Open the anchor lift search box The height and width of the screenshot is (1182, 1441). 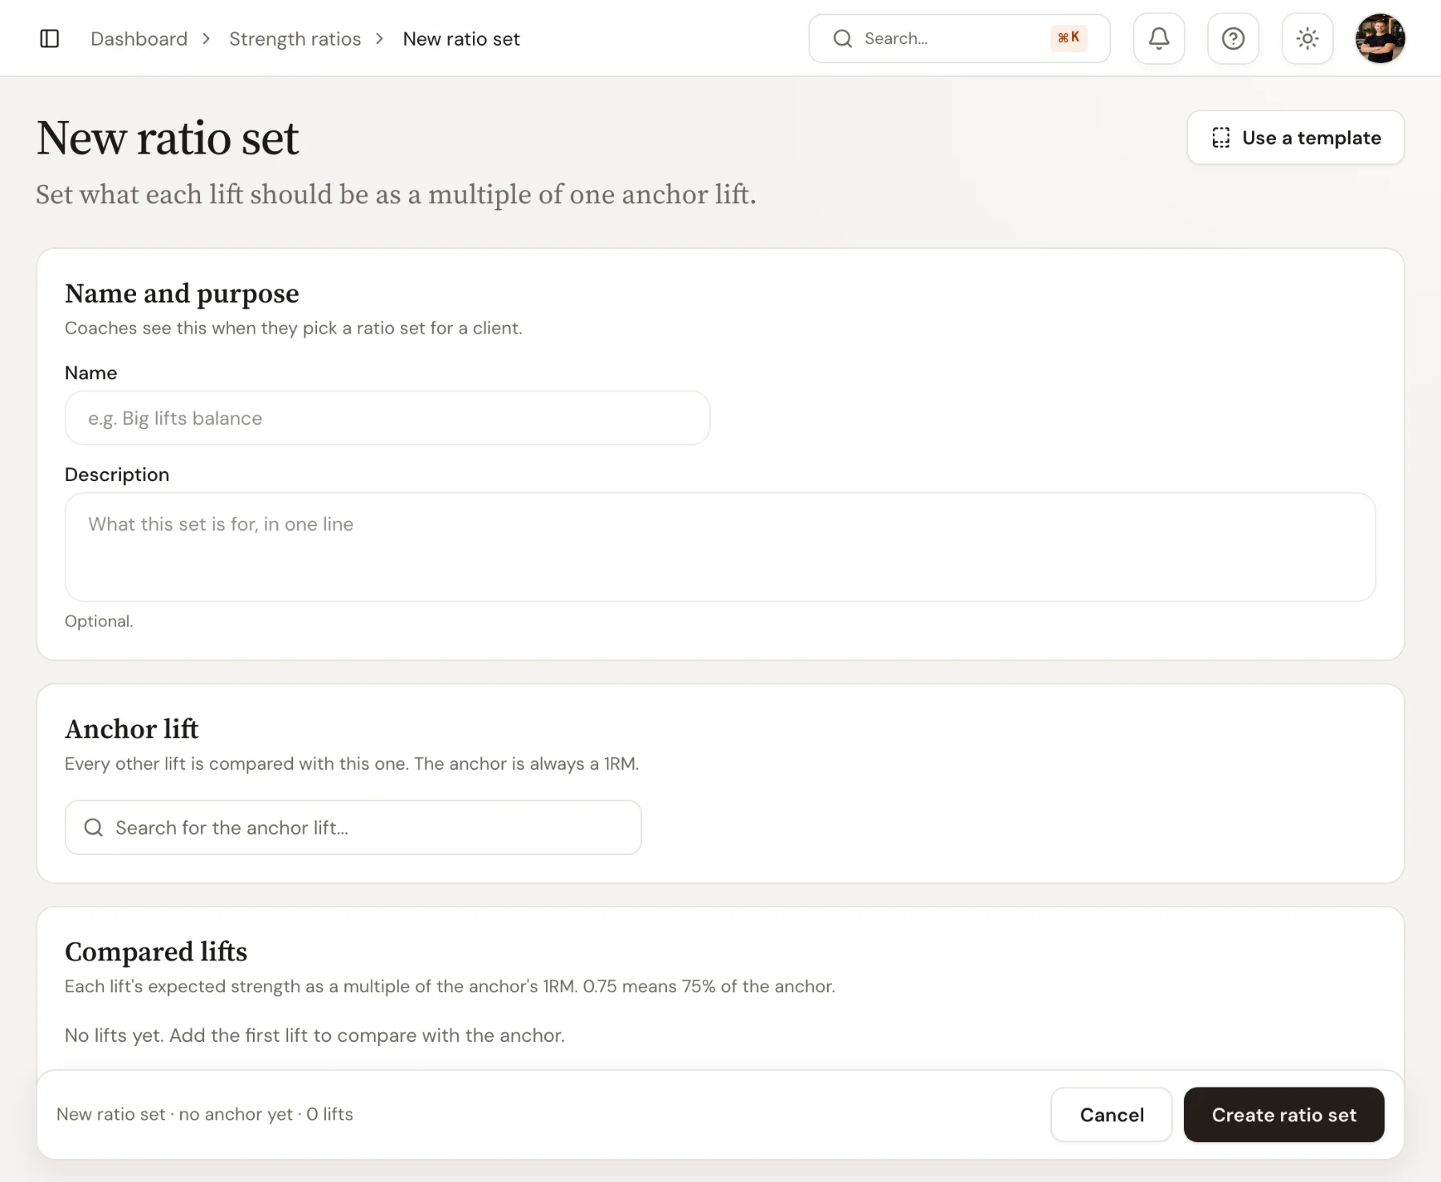(353, 827)
